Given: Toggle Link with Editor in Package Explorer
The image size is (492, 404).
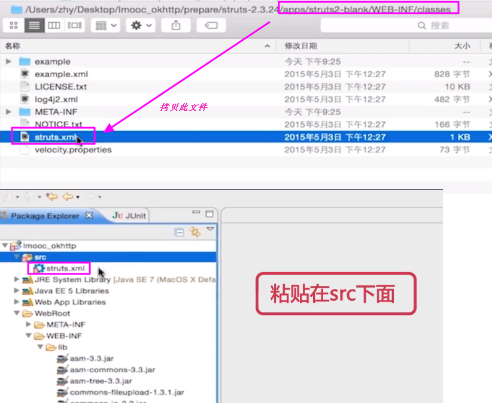Looking at the screenshot, I should [x=195, y=232].
